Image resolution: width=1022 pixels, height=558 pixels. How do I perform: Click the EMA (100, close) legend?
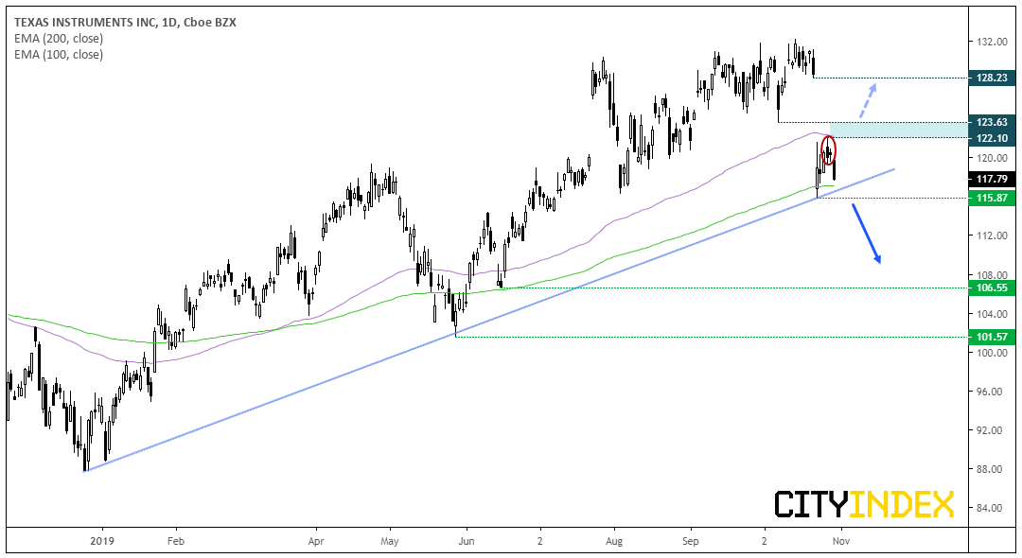point(59,55)
